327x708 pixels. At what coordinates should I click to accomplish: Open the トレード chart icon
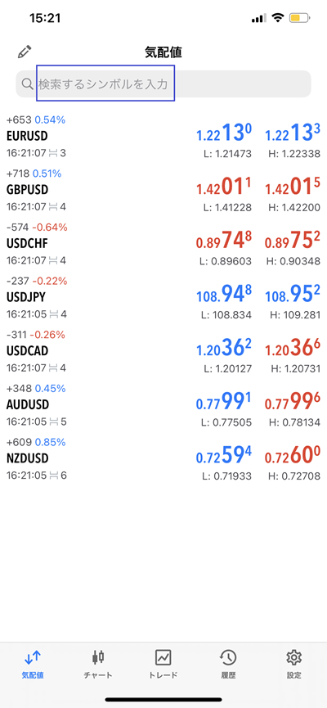163,657
